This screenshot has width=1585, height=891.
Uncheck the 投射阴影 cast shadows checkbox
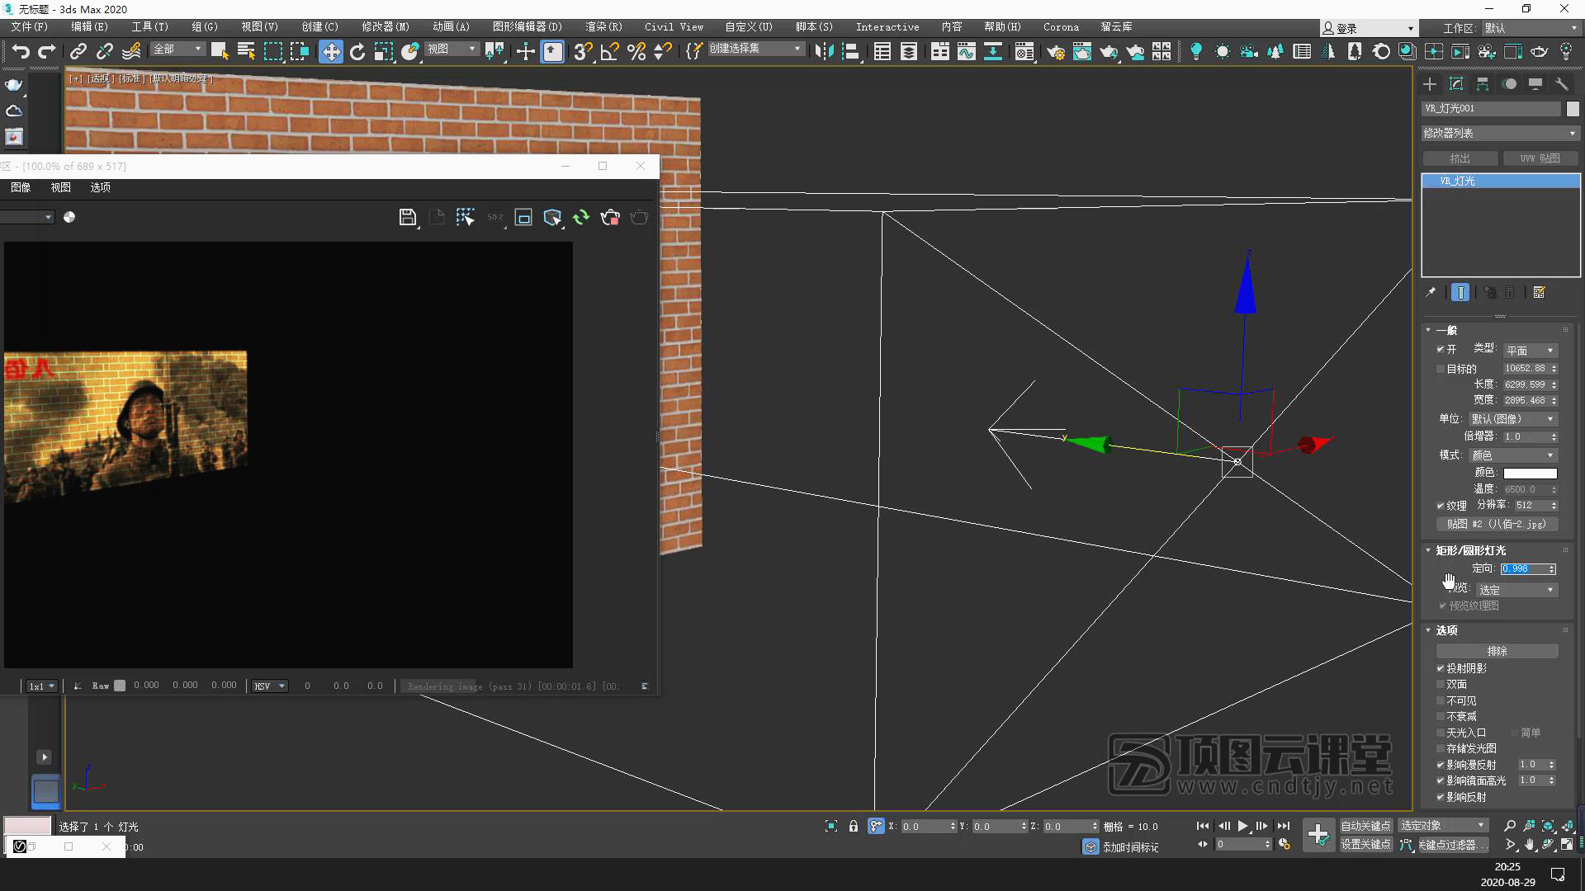tap(1441, 668)
